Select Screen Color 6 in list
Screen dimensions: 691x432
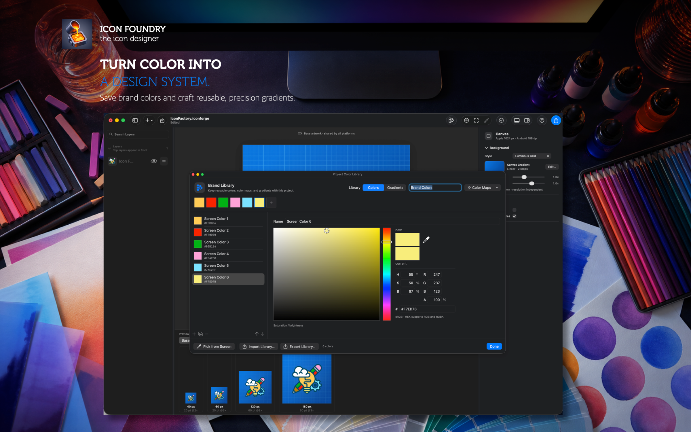228,279
